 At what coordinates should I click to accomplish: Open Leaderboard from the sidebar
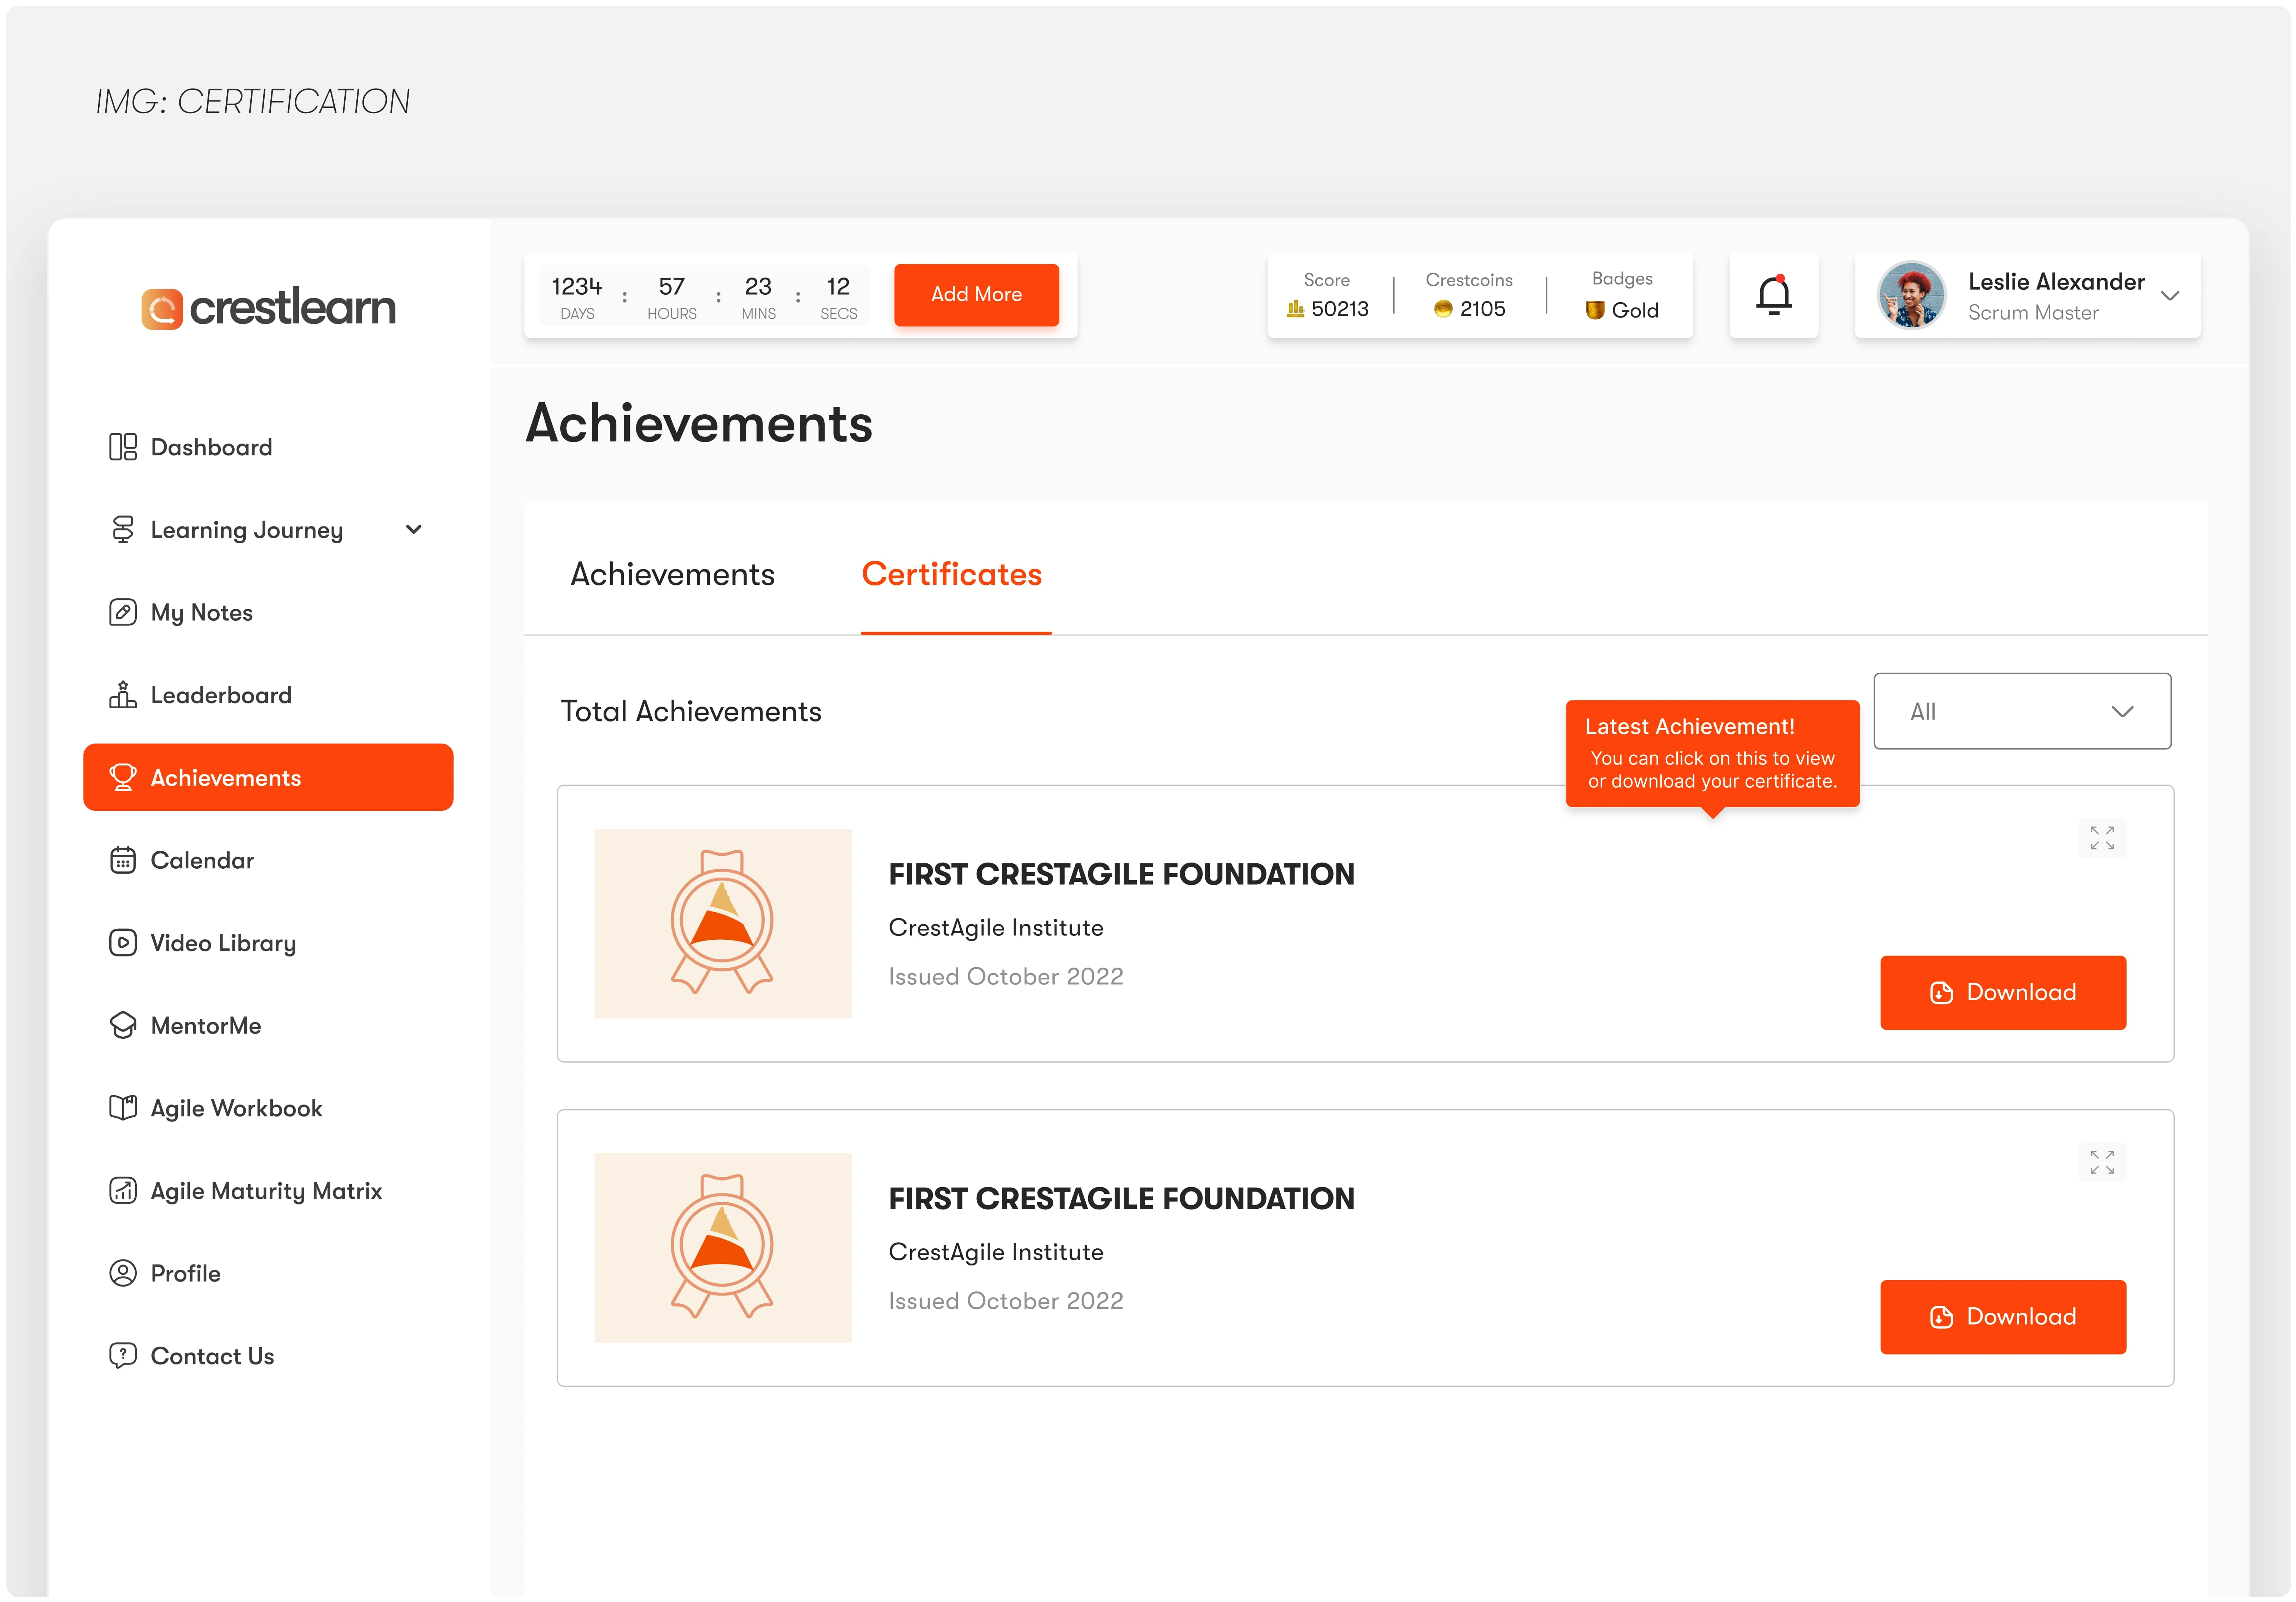point(268,695)
